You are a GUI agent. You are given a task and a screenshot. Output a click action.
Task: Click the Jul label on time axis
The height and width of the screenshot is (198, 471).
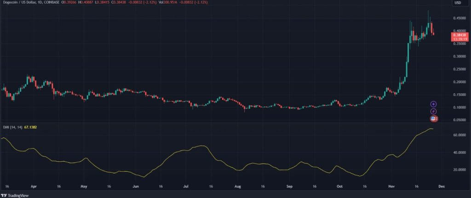[186, 187]
